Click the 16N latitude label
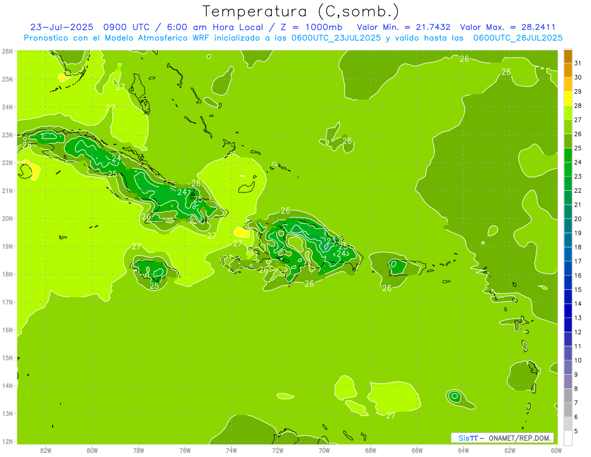591x457 pixels. pos(7,330)
